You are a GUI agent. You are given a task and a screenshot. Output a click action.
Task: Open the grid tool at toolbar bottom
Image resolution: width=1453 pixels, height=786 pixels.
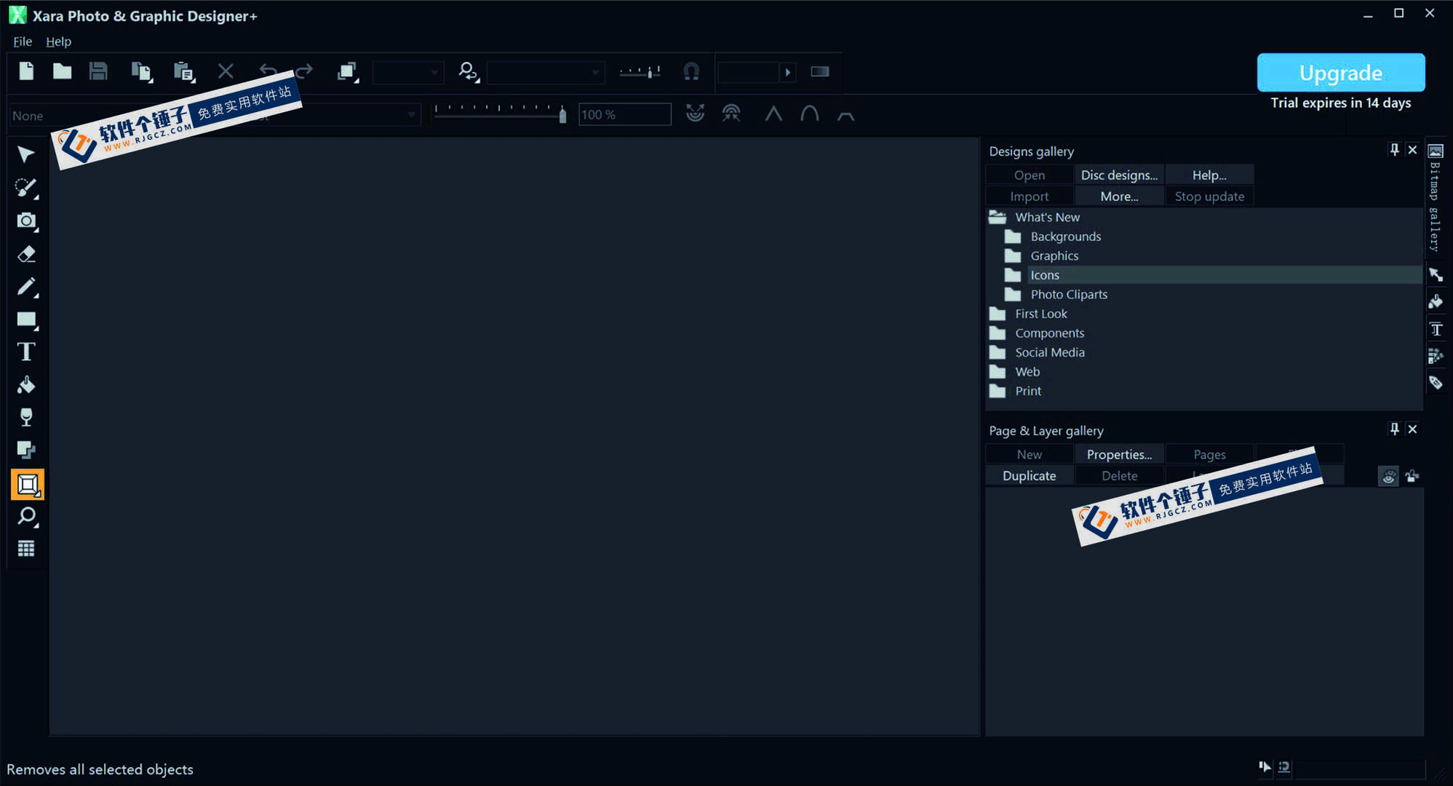(26, 549)
